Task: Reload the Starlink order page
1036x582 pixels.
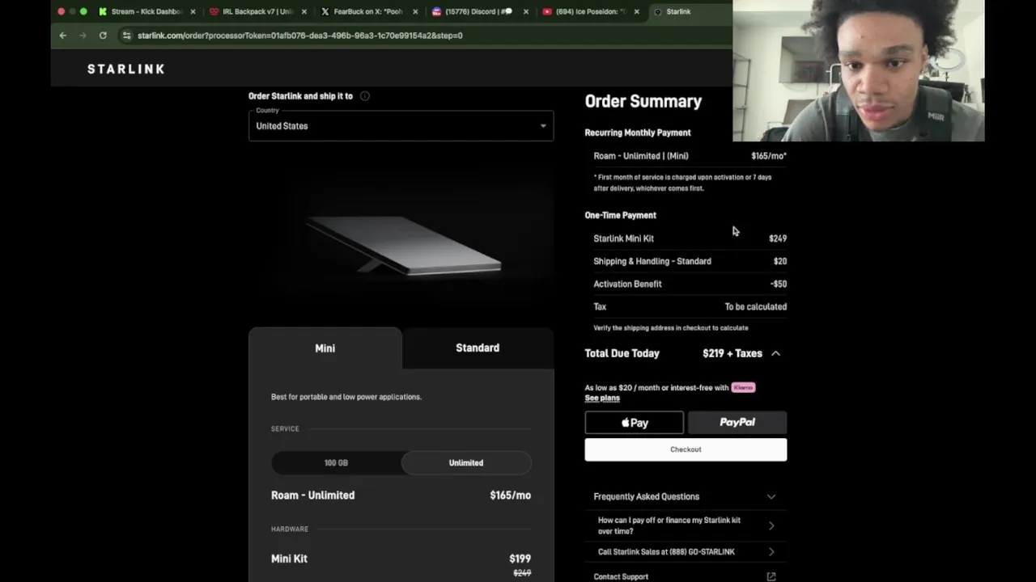Action: tap(103, 36)
